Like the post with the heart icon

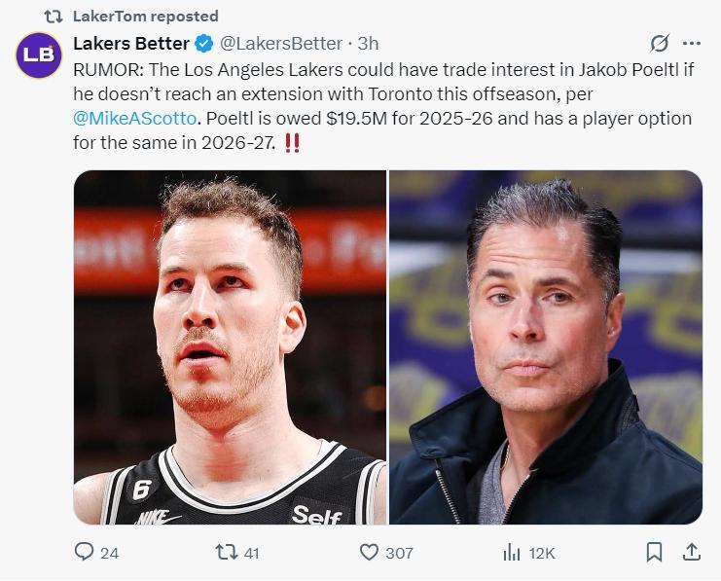click(x=370, y=552)
